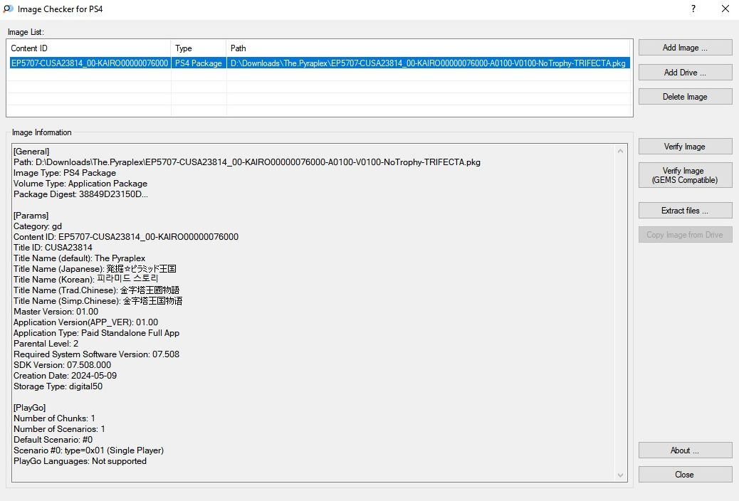This screenshot has width=739, height=501.
Task: Click scroll up arrow in Image Information
Action: click(620, 151)
